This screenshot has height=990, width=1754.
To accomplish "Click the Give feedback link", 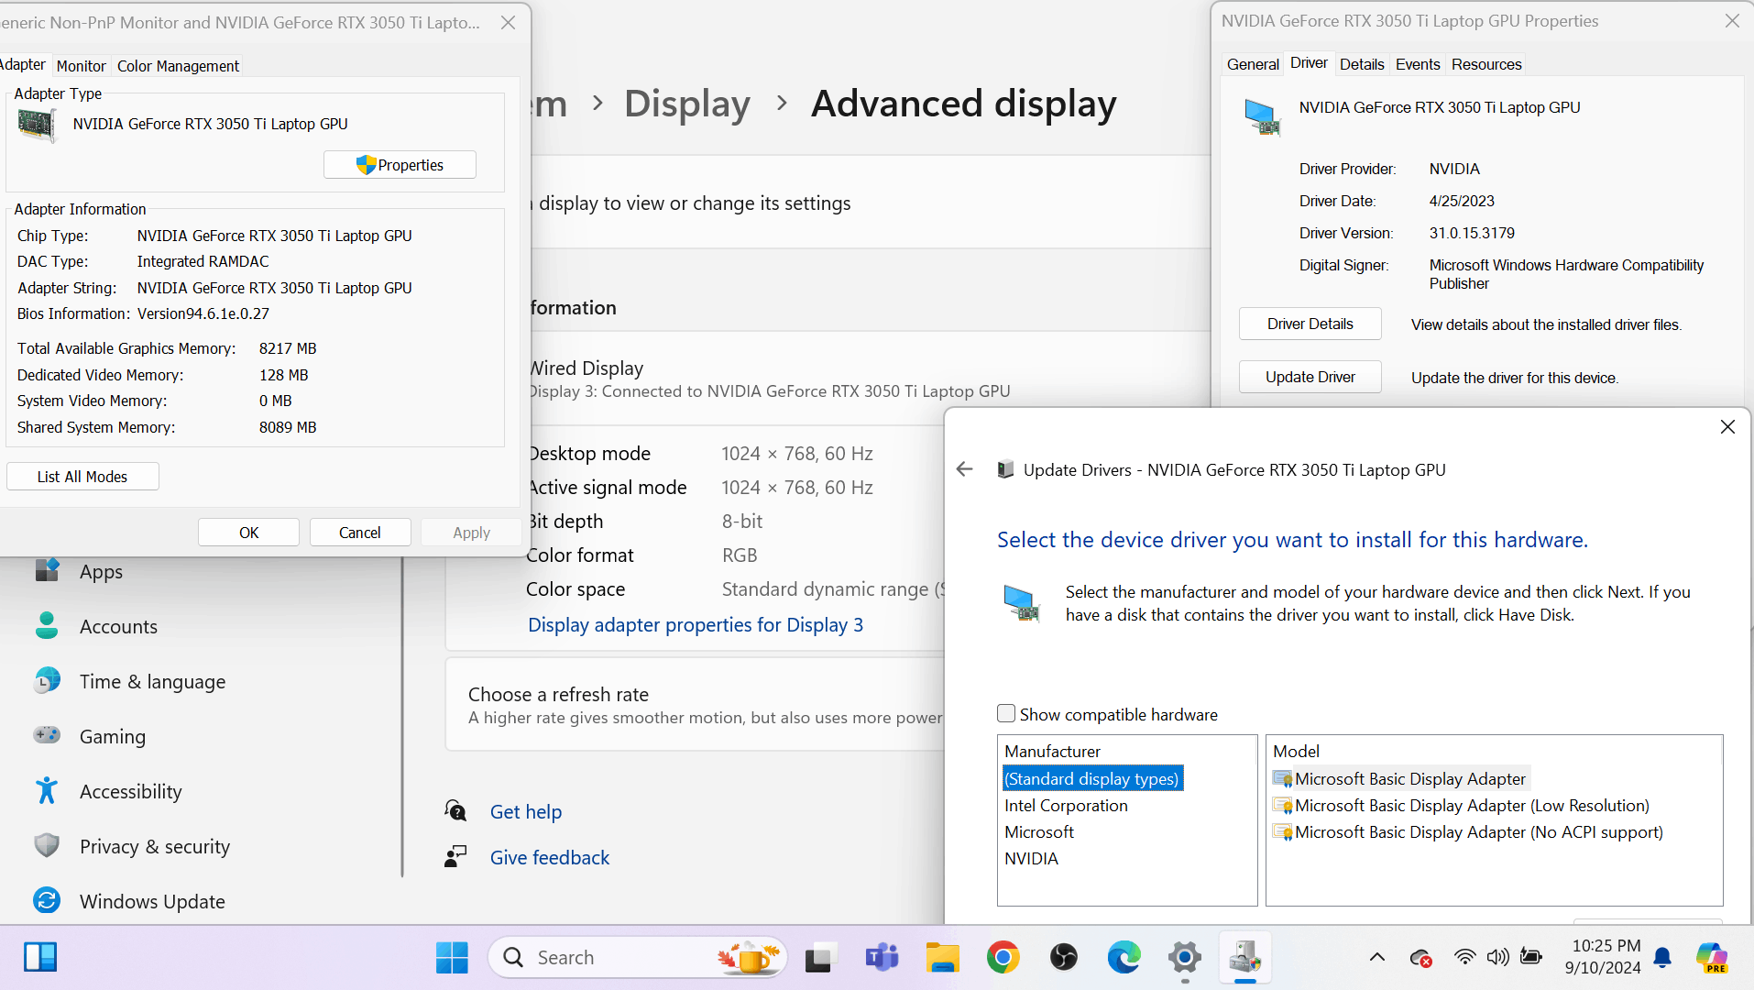I will coord(550,857).
